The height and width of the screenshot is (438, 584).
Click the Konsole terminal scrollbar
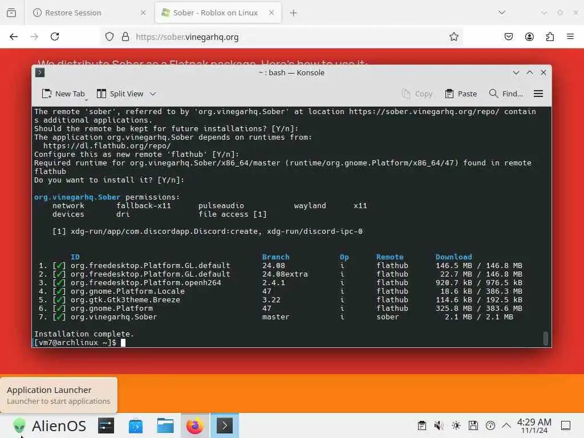[x=546, y=338]
